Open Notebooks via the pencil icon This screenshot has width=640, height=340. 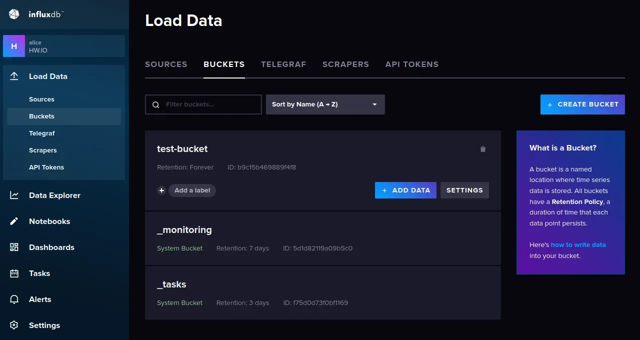pos(14,221)
